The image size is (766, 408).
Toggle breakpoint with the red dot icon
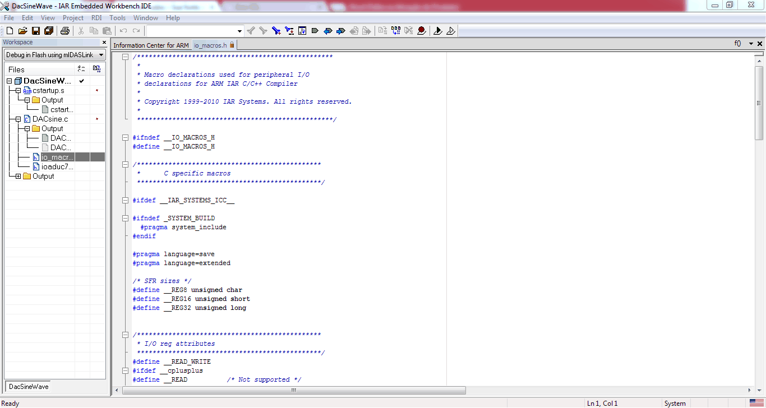(x=421, y=31)
